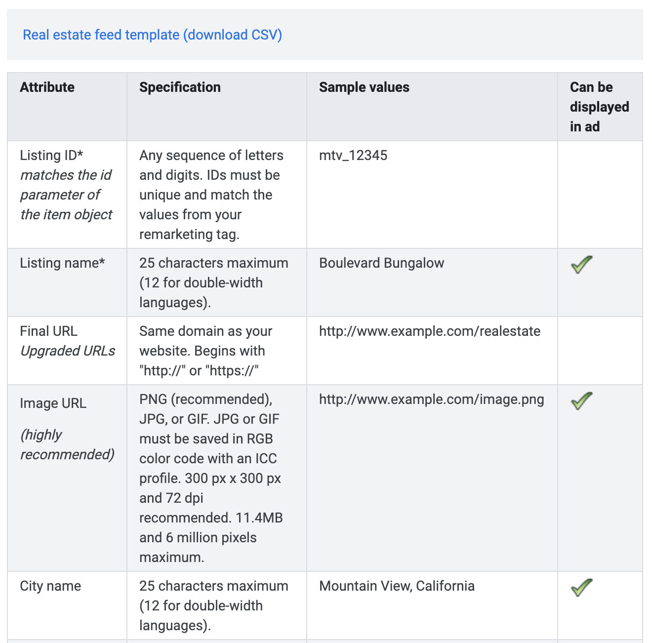Click the Image URL attribute text

click(53, 403)
